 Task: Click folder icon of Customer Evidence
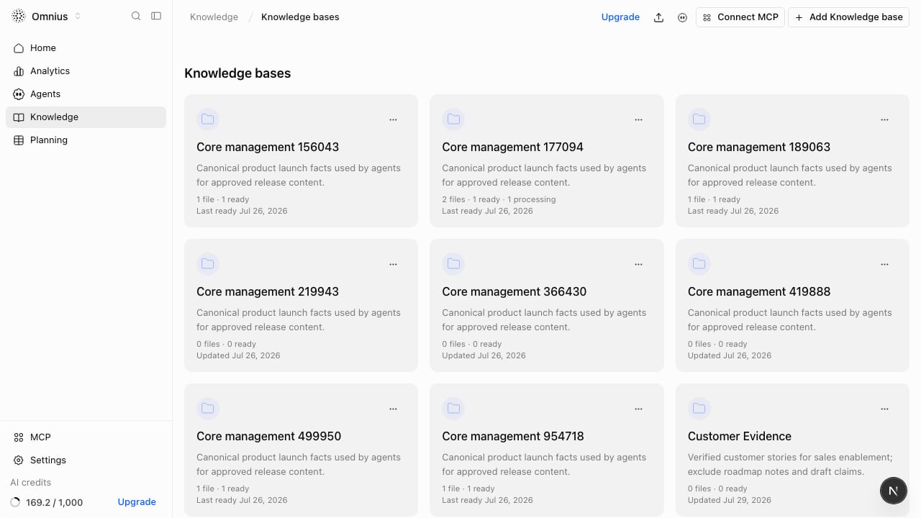699,409
